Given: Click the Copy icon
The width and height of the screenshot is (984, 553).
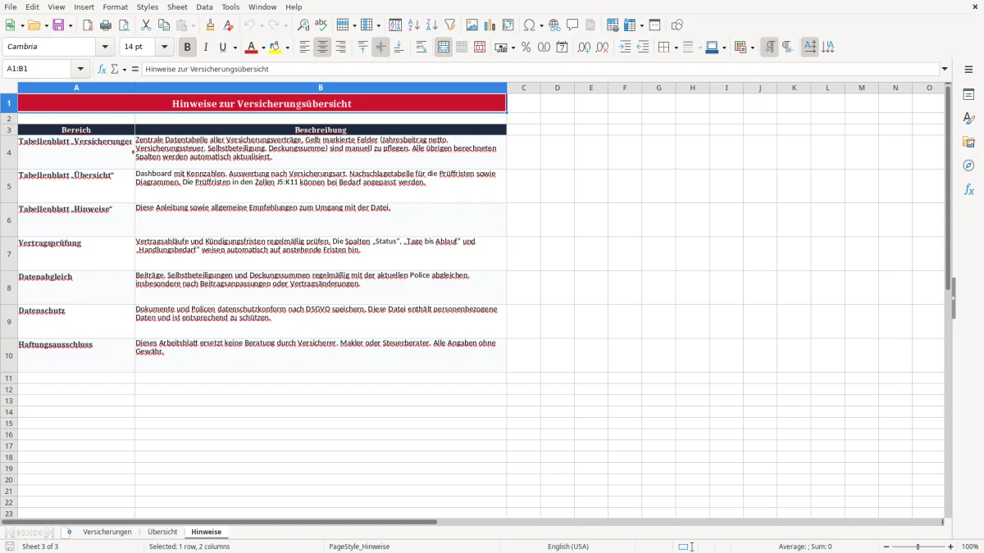Looking at the screenshot, I should (x=164, y=25).
